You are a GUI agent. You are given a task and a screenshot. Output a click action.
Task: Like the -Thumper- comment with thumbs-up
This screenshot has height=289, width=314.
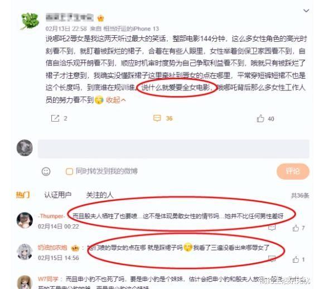tap(296, 228)
